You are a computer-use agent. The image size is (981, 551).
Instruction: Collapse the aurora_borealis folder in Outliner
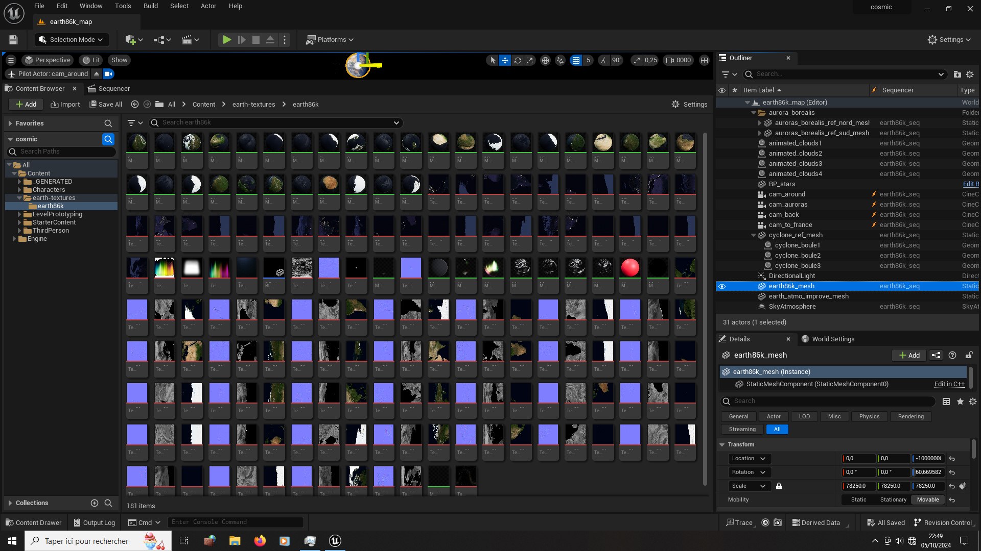(x=753, y=113)
